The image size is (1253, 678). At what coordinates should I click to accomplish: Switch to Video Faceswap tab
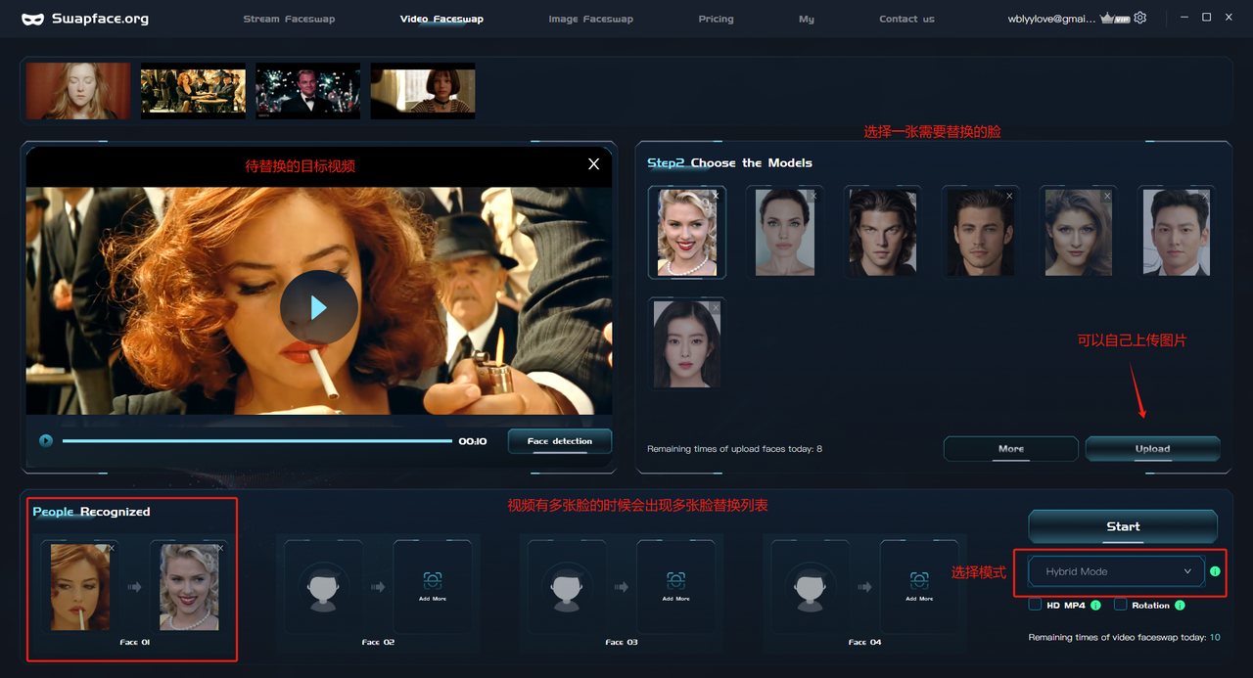point(441,19)
